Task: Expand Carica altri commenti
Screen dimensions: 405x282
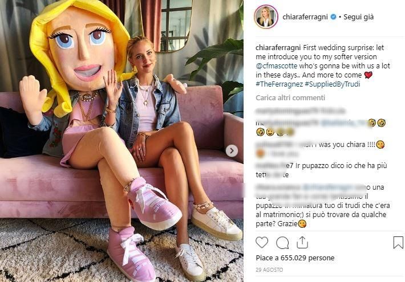Action: click(x=290, y=98)
